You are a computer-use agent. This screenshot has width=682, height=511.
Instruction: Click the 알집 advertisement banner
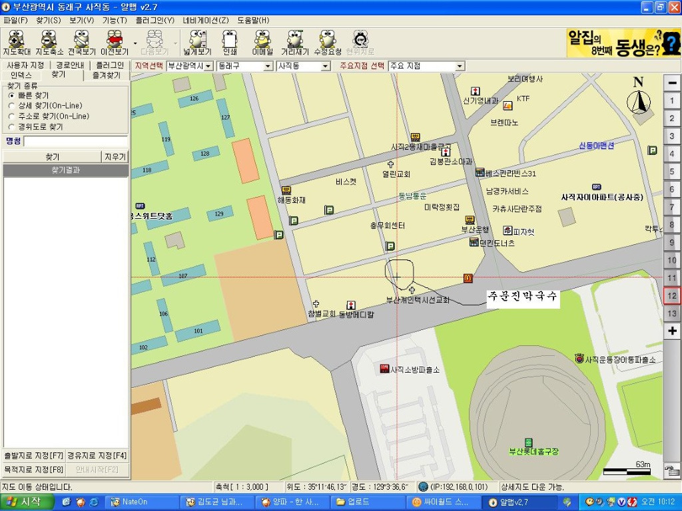click(x=623, y=43)
